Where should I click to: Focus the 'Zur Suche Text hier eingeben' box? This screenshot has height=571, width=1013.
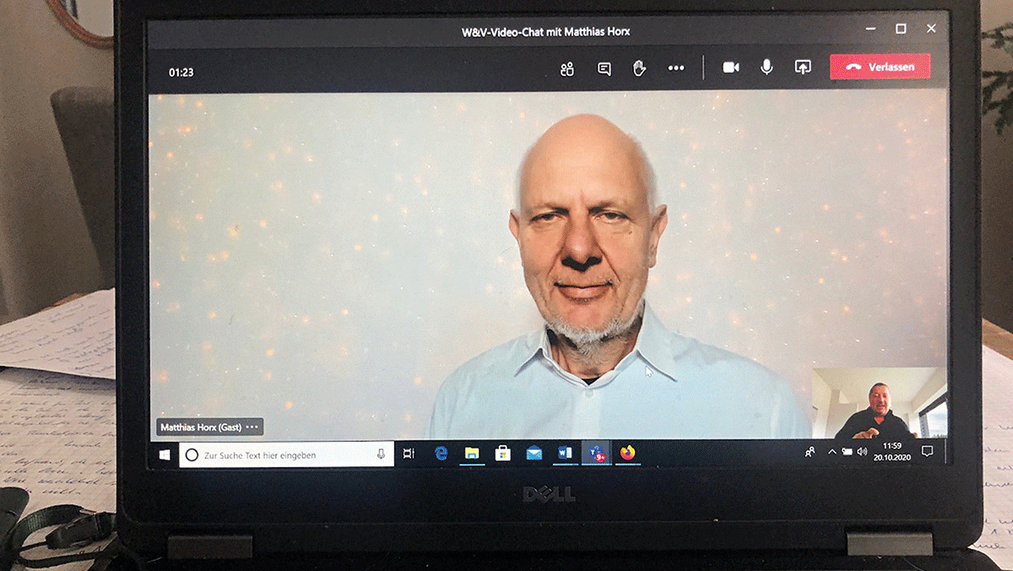[x=287, y=455]
